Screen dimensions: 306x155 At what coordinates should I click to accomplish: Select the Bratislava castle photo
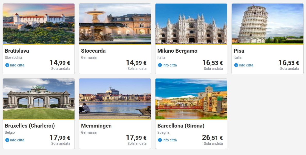(x=39, y=24)
